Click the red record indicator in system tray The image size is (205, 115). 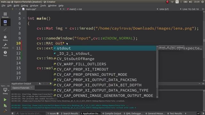click(x=168, y=2)
